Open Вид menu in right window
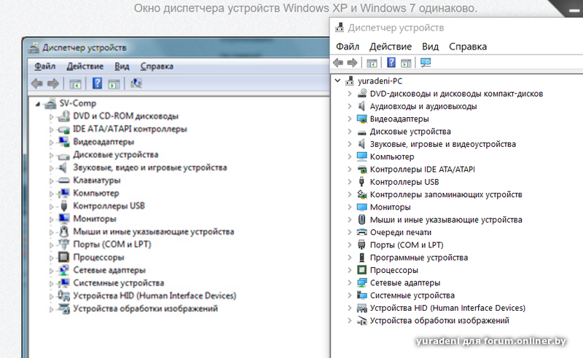This screenshot has height=358, width=583. coord(430,47)
